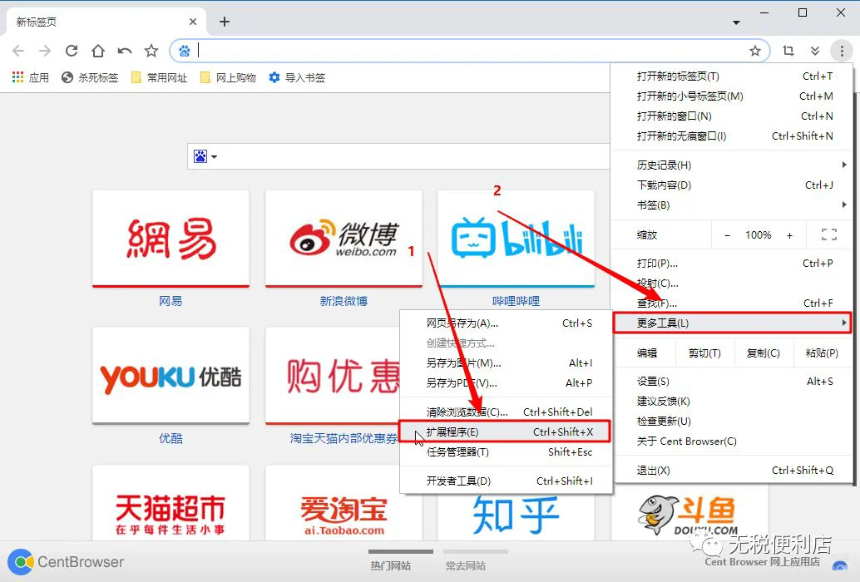Click the star icon beside undo
Viewport: 860px width, 582px height.
tap(151, 51)
